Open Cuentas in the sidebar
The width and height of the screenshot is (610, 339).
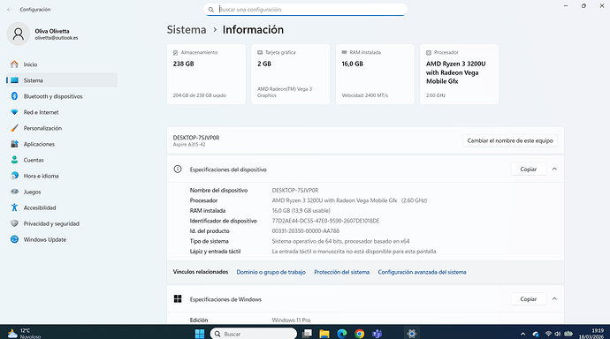click(x=62, y=160)
